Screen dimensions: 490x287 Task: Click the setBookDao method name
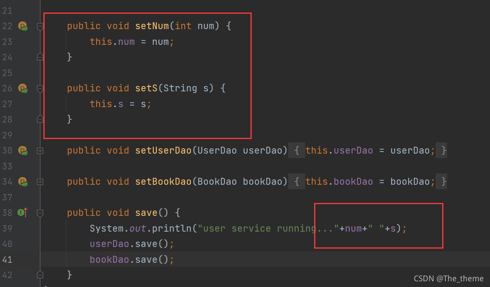163,182
